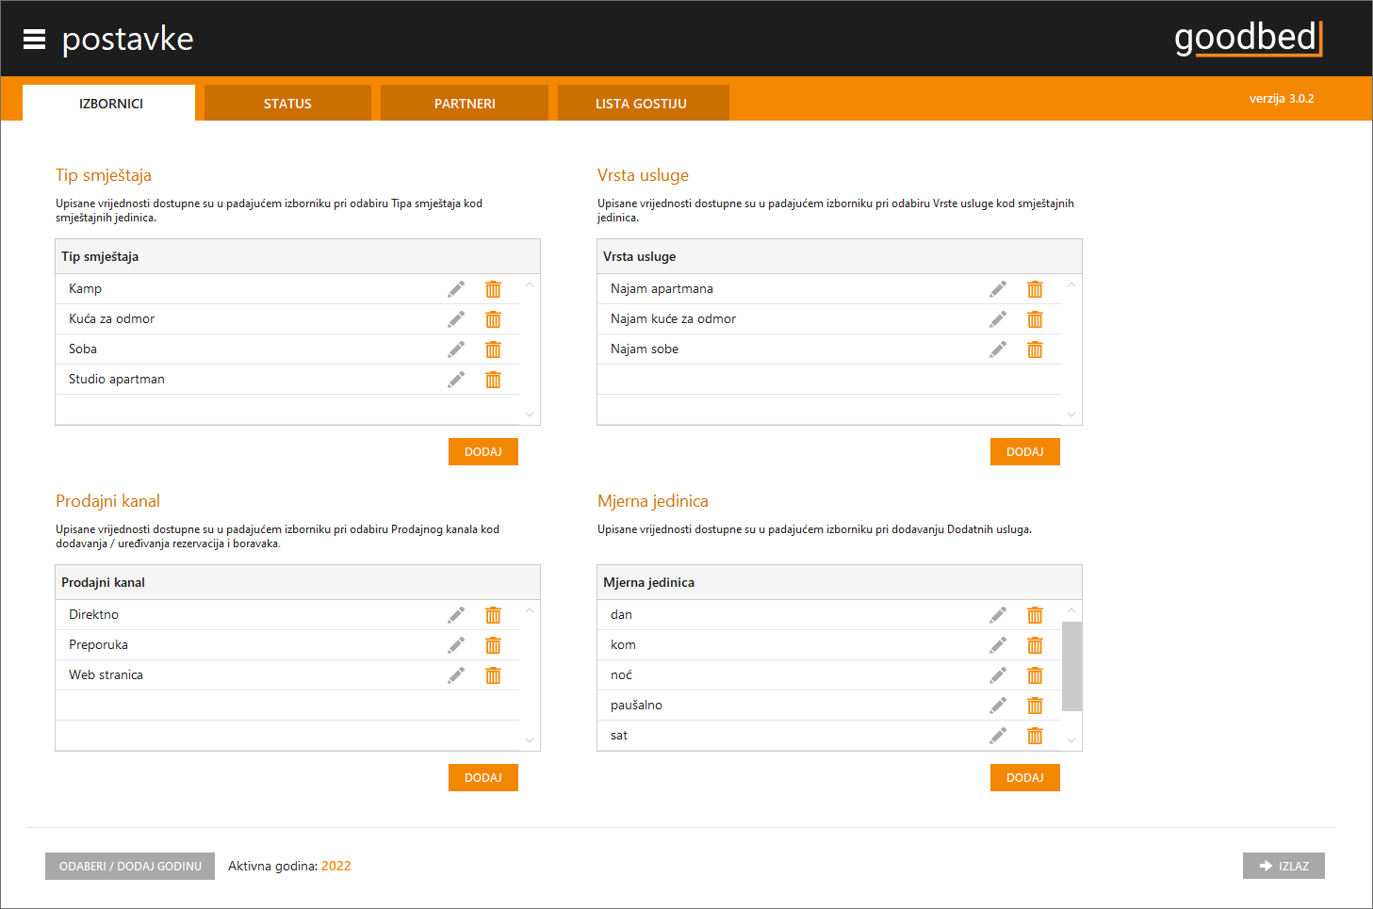Screen dimensions: 1373x909
Task: Select the Web stranica row text
Action: pos(106,675)
